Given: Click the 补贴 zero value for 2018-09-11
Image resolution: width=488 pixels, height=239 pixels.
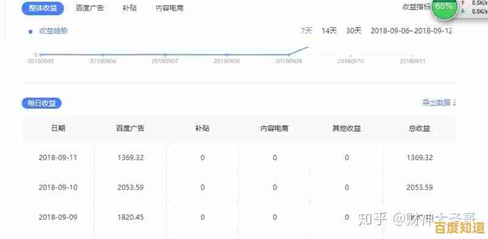Looking at the screenshot, I should (x=203, y=158).
